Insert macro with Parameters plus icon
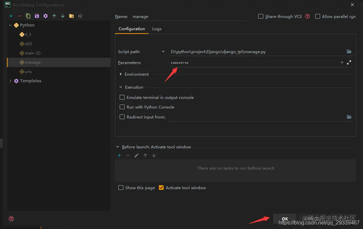 (x=342, y=62)
